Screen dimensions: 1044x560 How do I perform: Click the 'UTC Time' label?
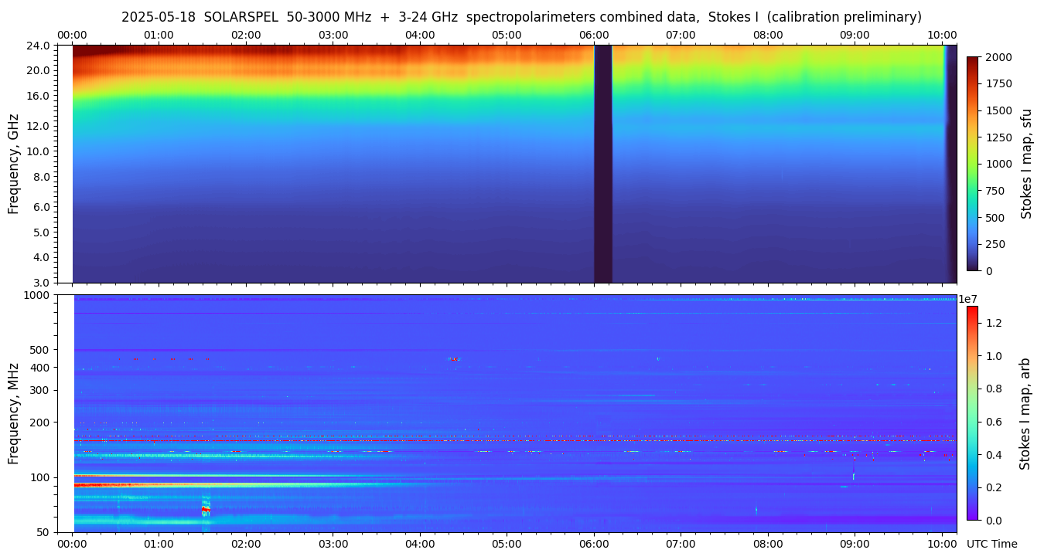(x=991, y=544)
